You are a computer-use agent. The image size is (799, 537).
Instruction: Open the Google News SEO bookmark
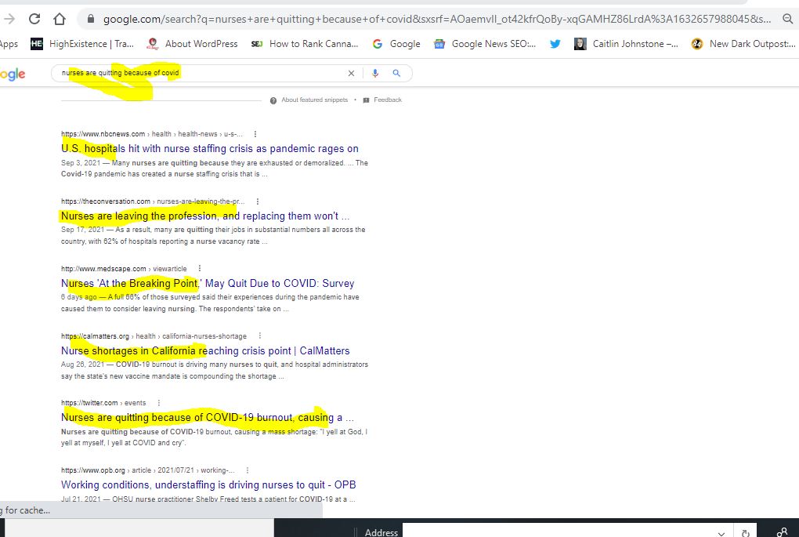tap(485, 44)
